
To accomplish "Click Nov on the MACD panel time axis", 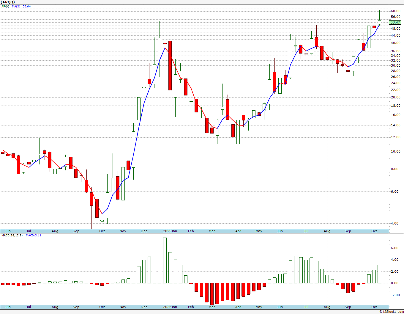I will (123, 307).
